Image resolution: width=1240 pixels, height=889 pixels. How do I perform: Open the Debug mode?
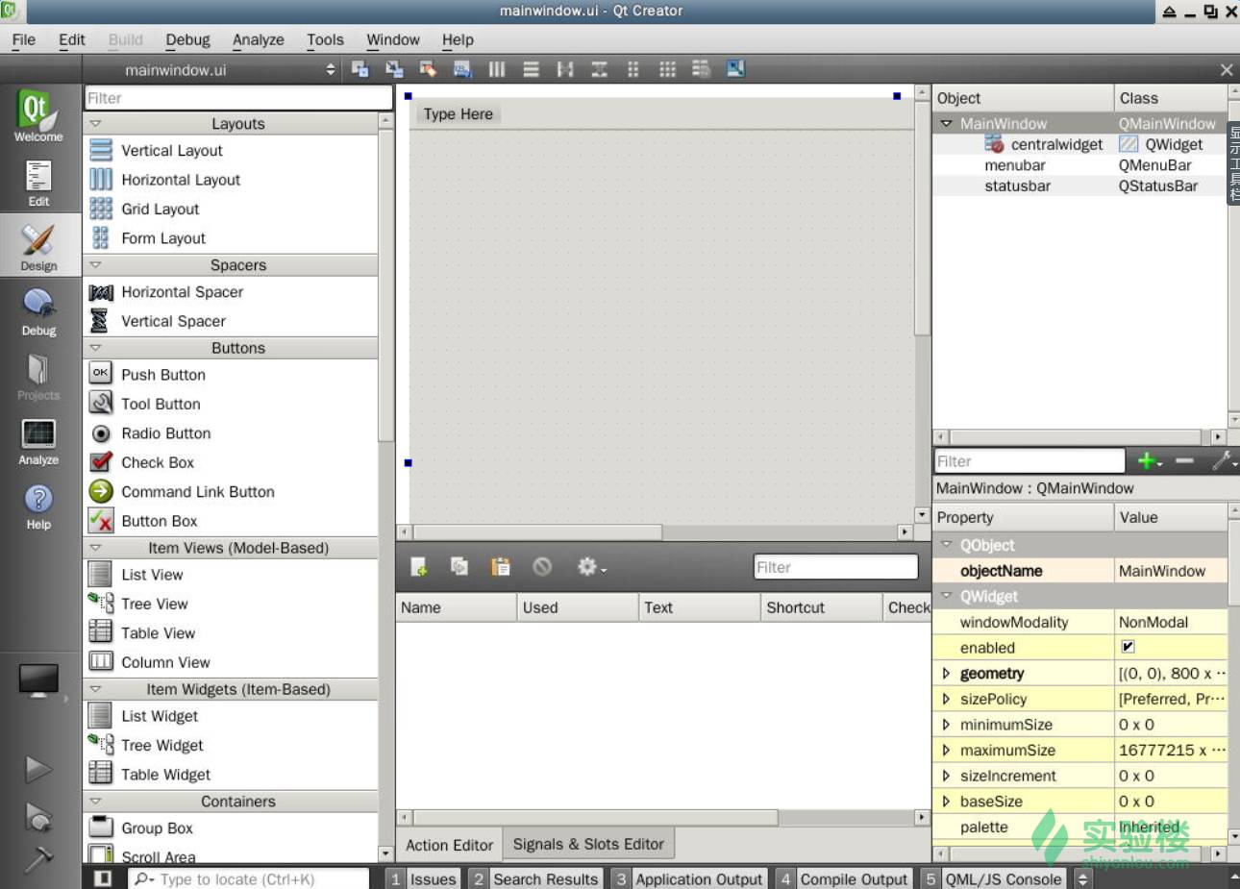[38, 311]
